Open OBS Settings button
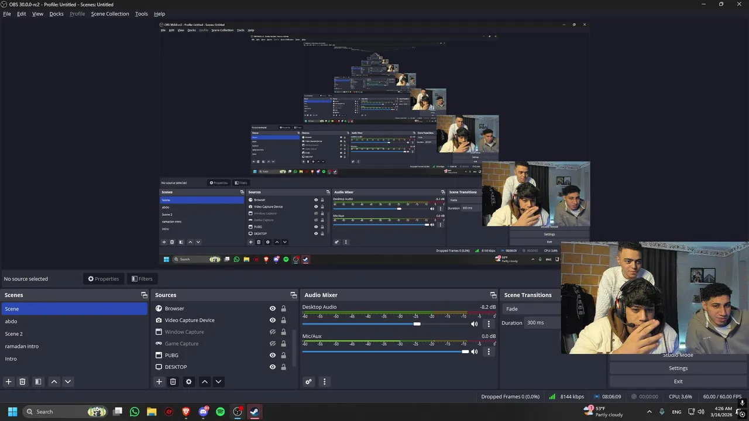 click(678, 368)
